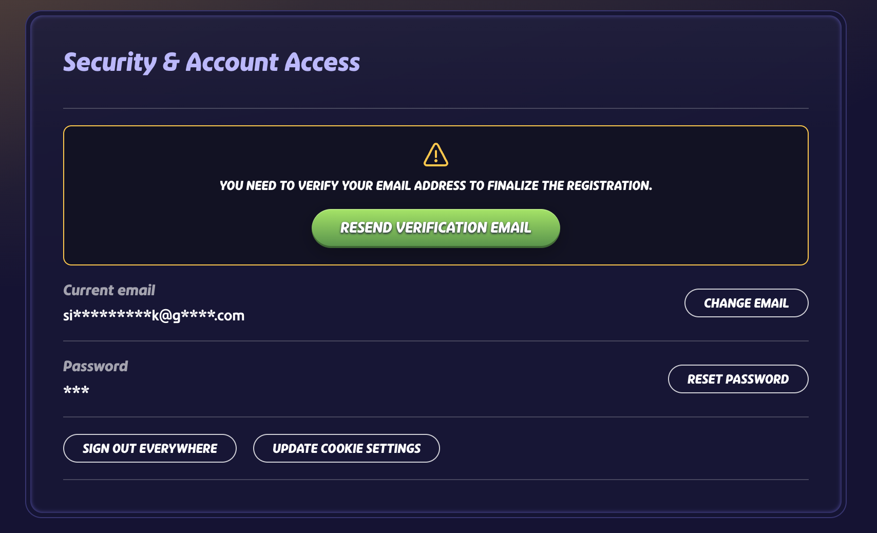Click the divider below the password row
Image resolution: width=877 pixels, height=533 pixels.
coord(435,417)
